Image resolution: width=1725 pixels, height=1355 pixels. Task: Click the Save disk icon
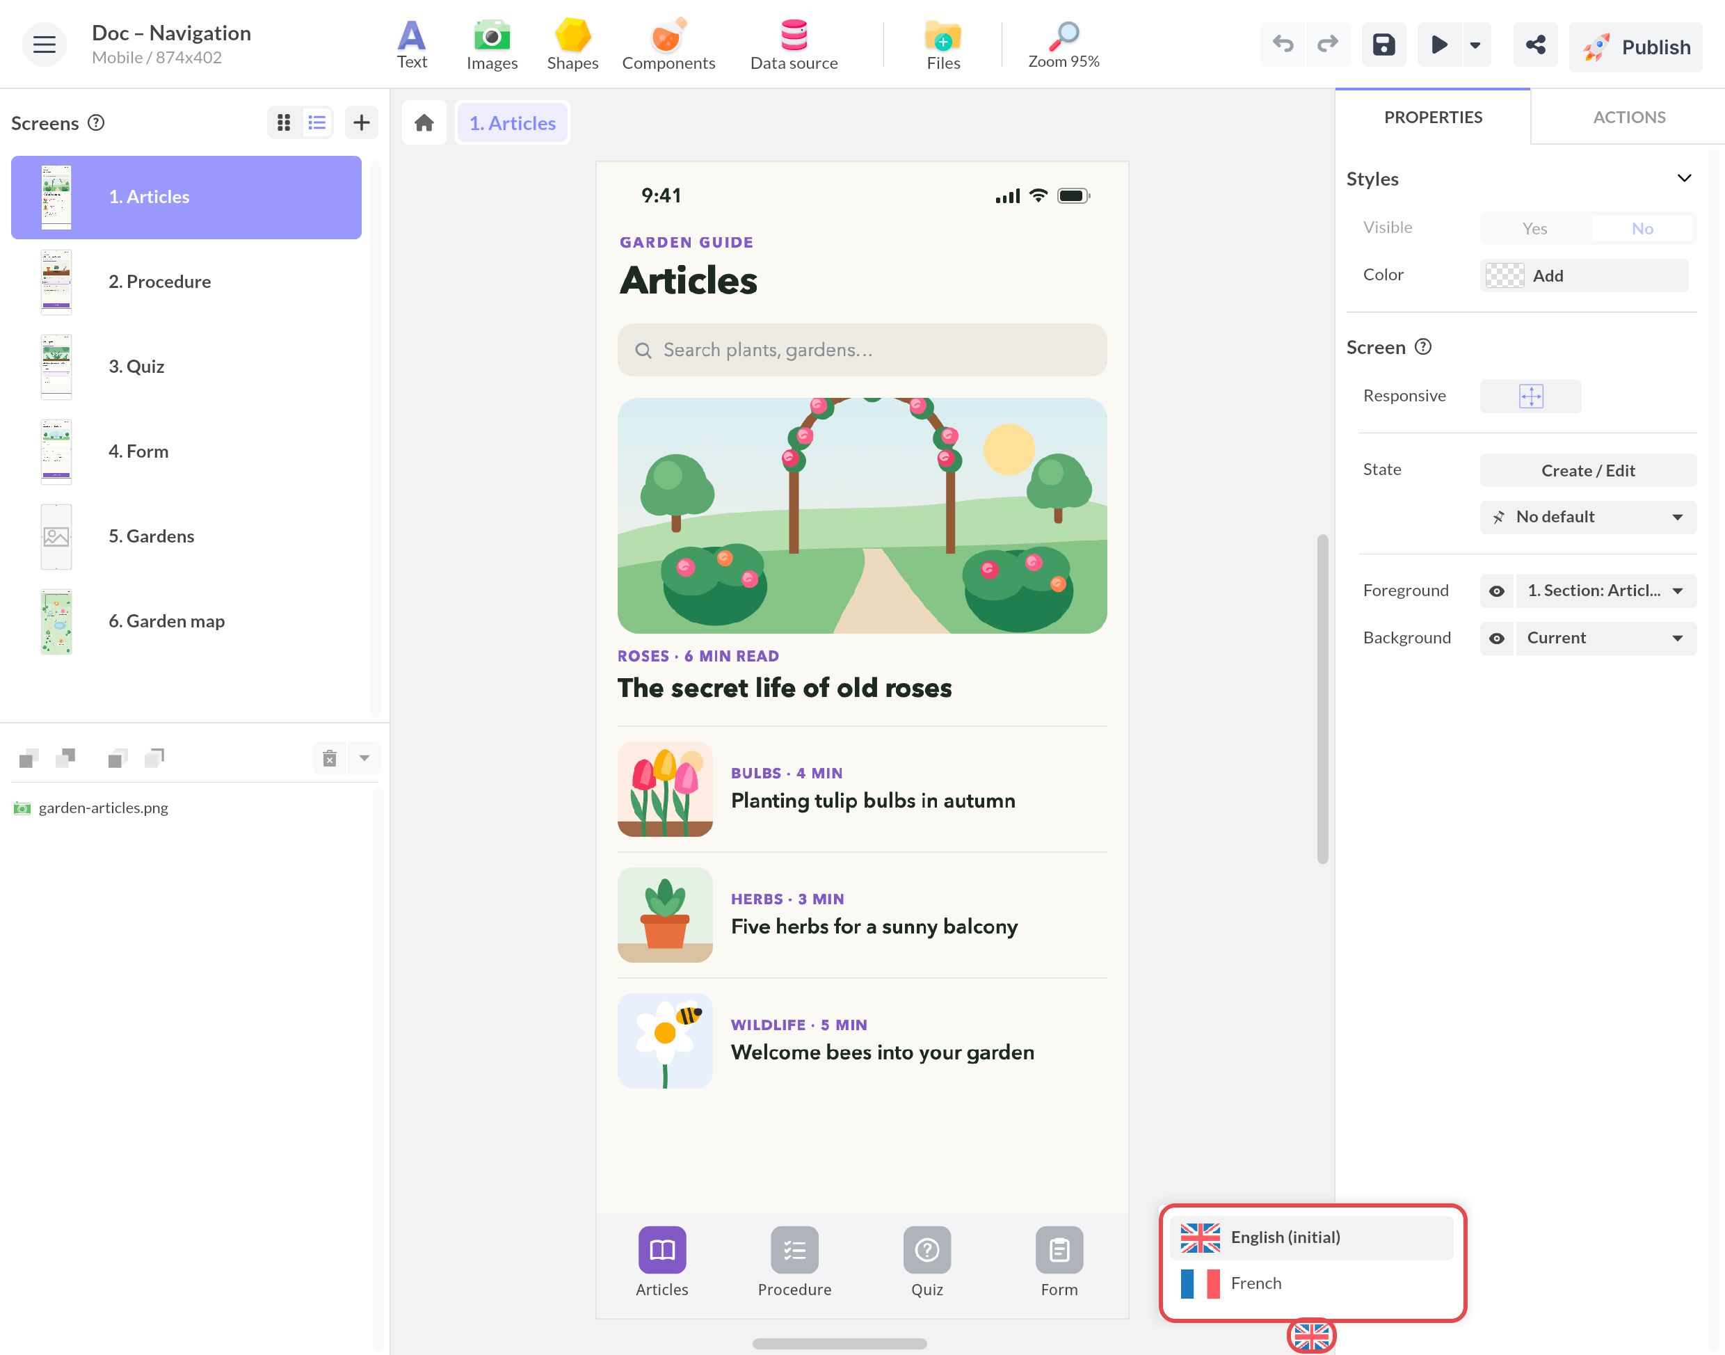point(1383,45)
